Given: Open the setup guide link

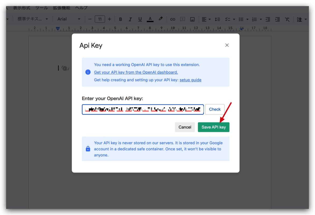Looking at the screenshot, I should pyautogui.click(x=190, y=80).
